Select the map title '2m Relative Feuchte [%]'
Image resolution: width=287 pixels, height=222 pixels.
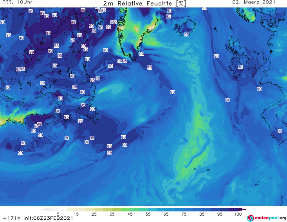145,4
